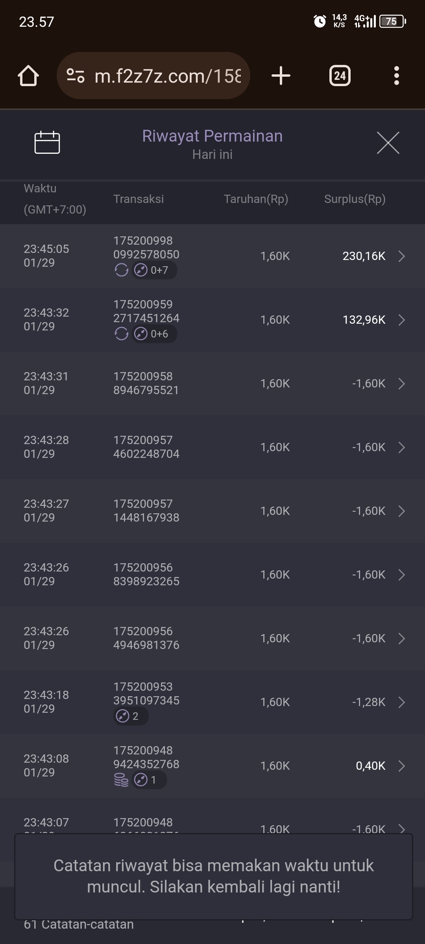425x944 pixels.
Task: Expand the 132,96K surplus row chevron
Action: coord(401,320)
